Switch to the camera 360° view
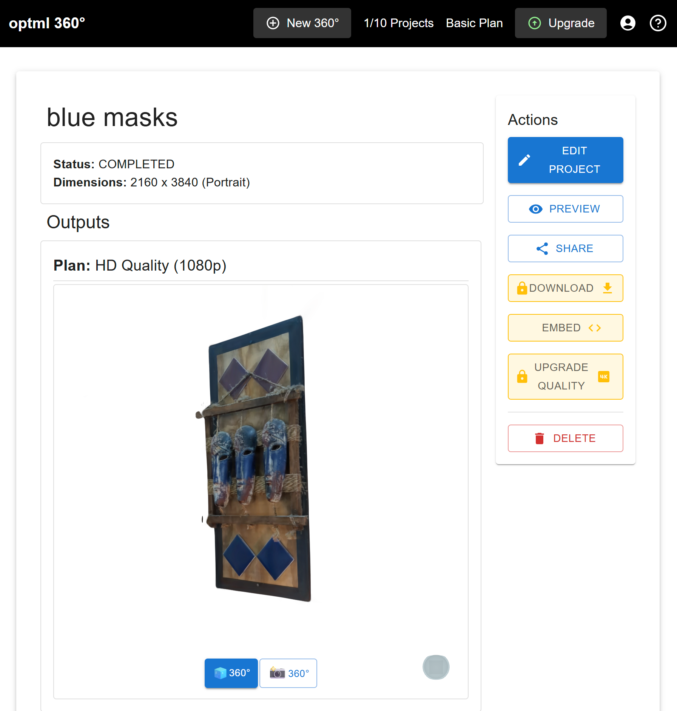This screenshot has height=711, width=677. point(288,673)
